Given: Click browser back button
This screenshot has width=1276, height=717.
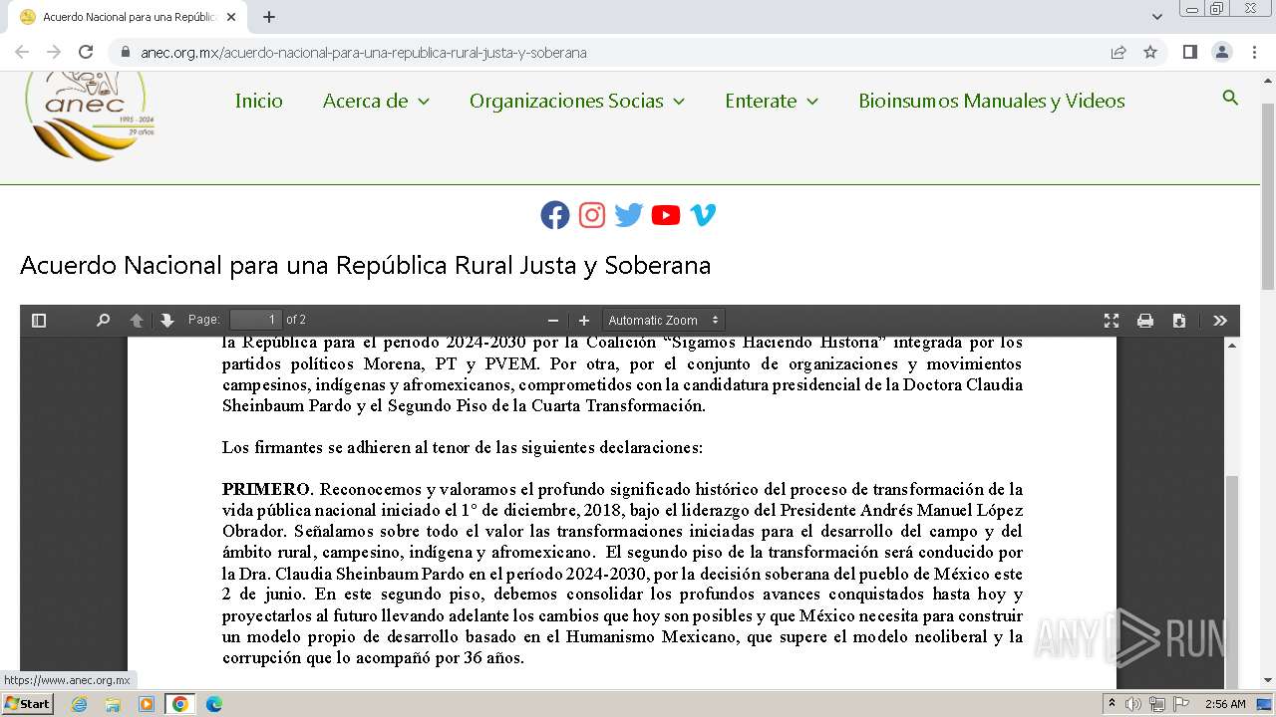Looking at the screenshot, I should click(x=22, y=52).
